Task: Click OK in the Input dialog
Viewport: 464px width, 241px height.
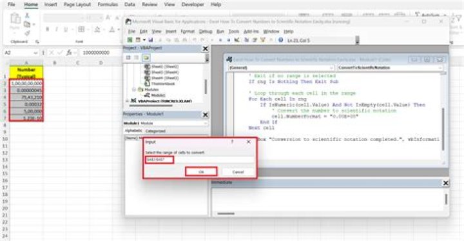Action: pos(201,171)
